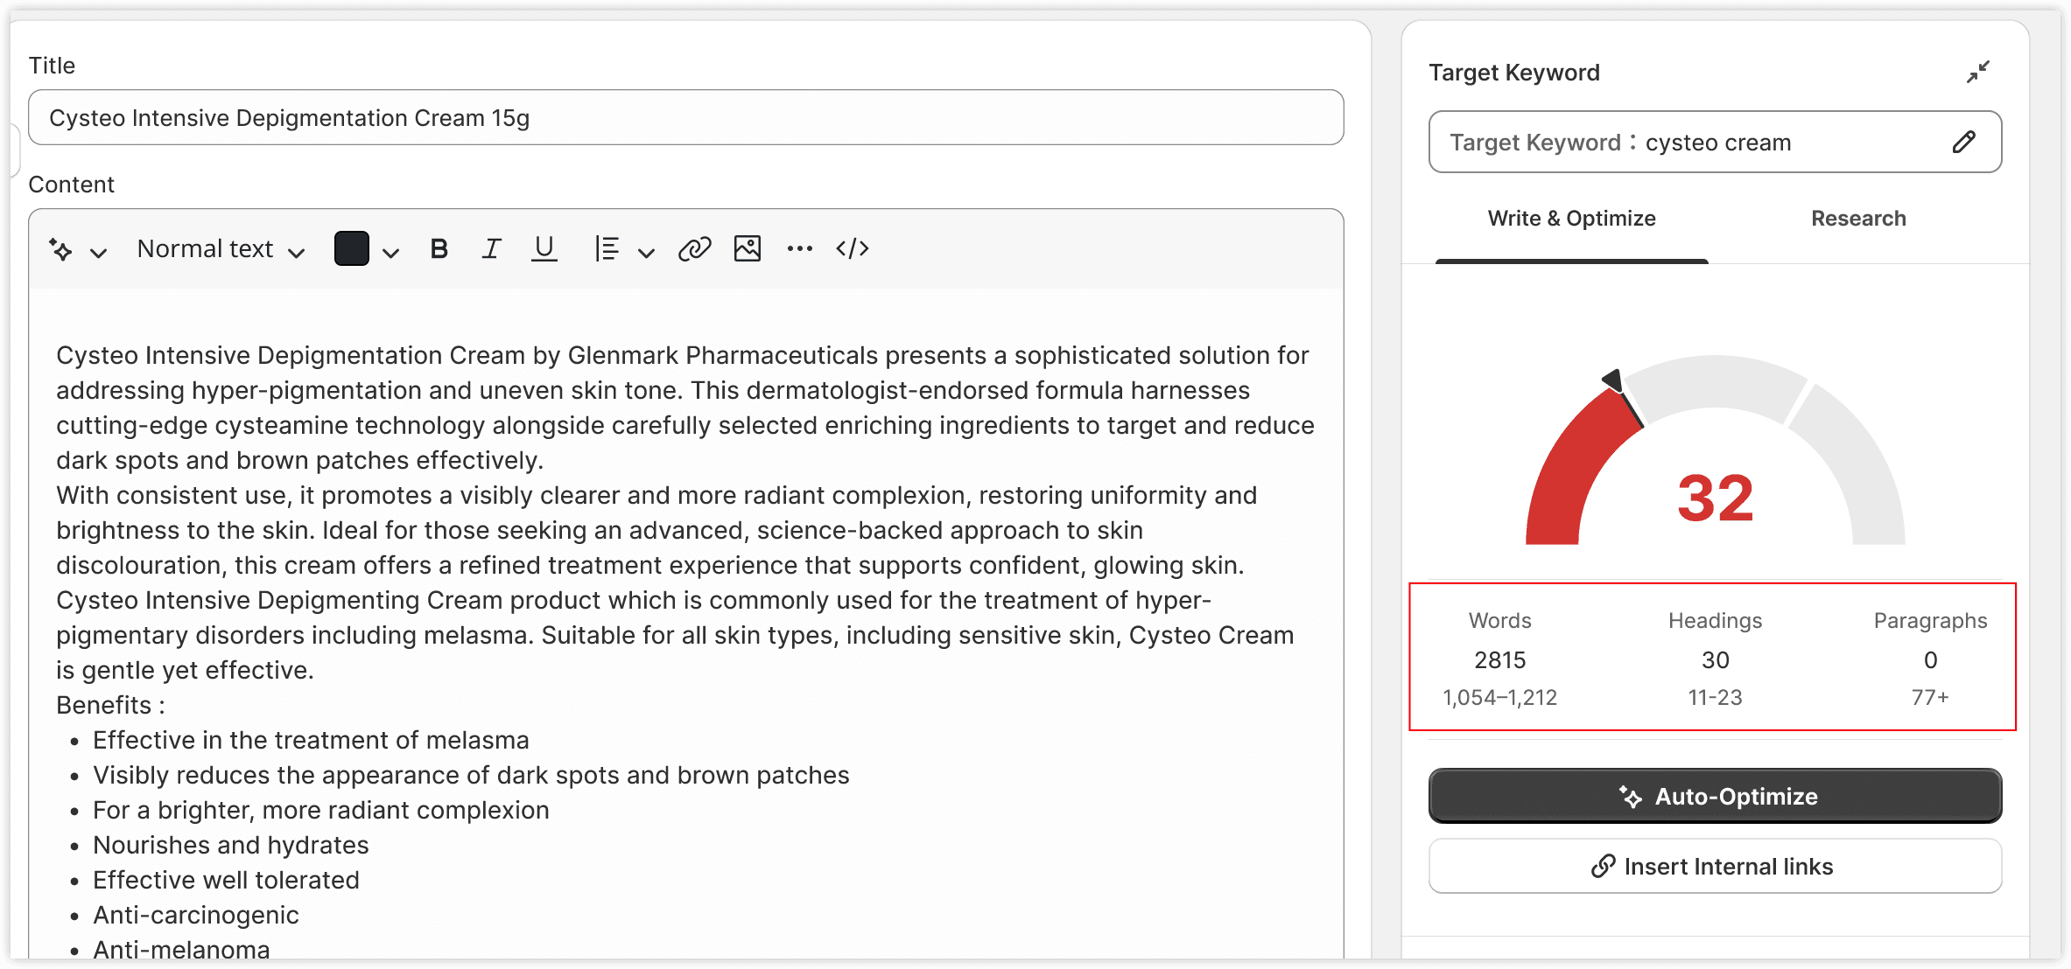Click the Target Keyword cysteo cream field
Screen dimensions: 2071x969
[1716, 142]
